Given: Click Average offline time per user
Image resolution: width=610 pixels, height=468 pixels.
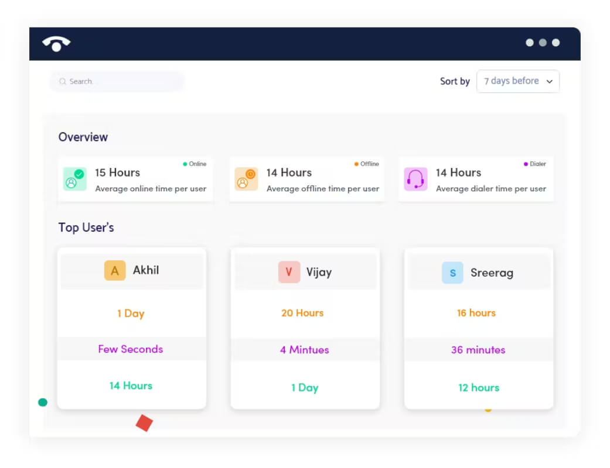Looking at the screenshot, I should click(x=322, y=189).
